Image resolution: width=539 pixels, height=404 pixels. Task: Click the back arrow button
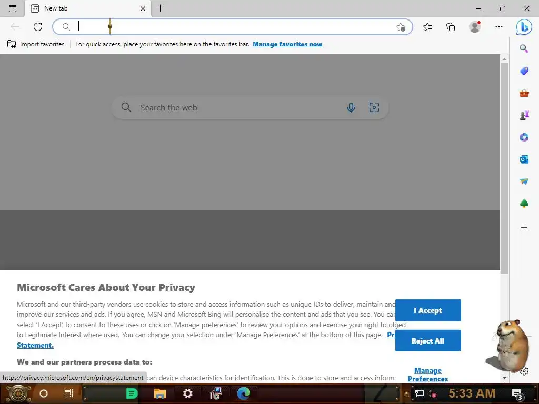tap(14, 27)
